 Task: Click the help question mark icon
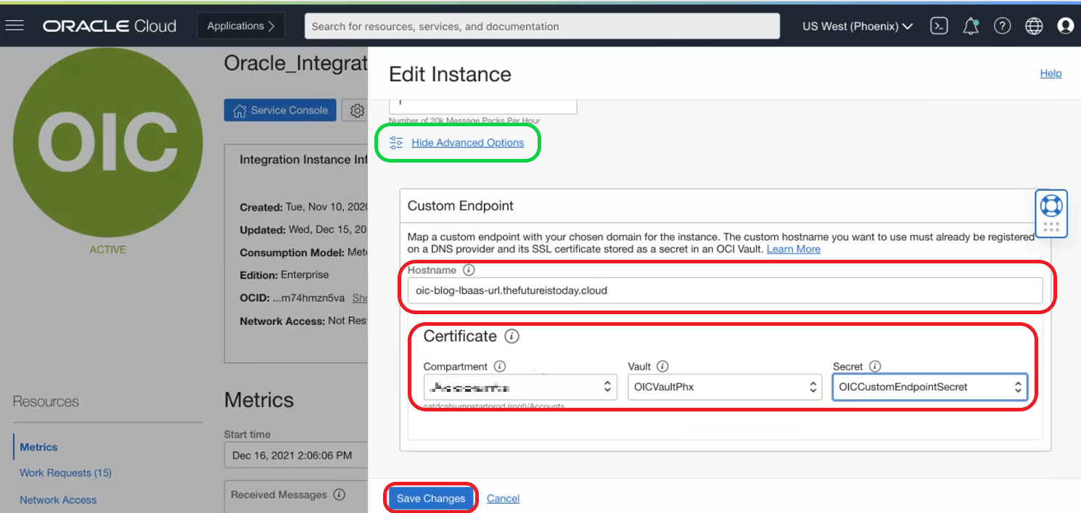(1002, 26)
